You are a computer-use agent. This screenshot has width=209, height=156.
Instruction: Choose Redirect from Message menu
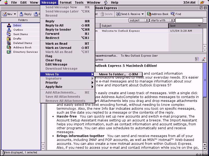point(68,38)
